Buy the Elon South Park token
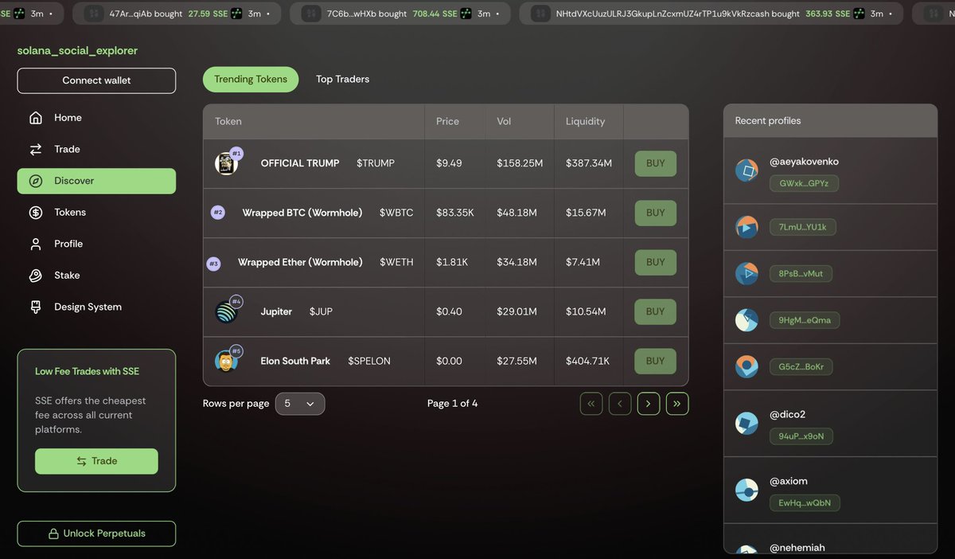This screenshot has height=559, width=955. [656, 361]
